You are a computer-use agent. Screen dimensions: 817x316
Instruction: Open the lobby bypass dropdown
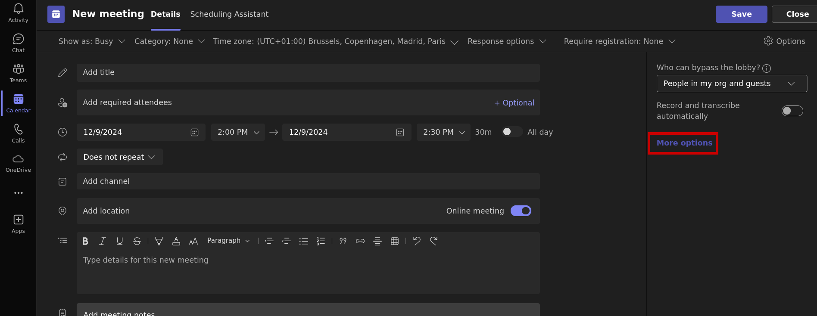(x=732, y=84)
